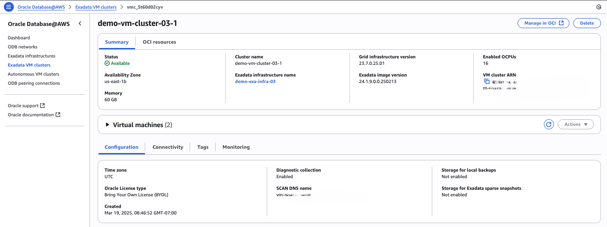
Task: Collapse the sidebar with the chevron icon
Action: point(80,24)
